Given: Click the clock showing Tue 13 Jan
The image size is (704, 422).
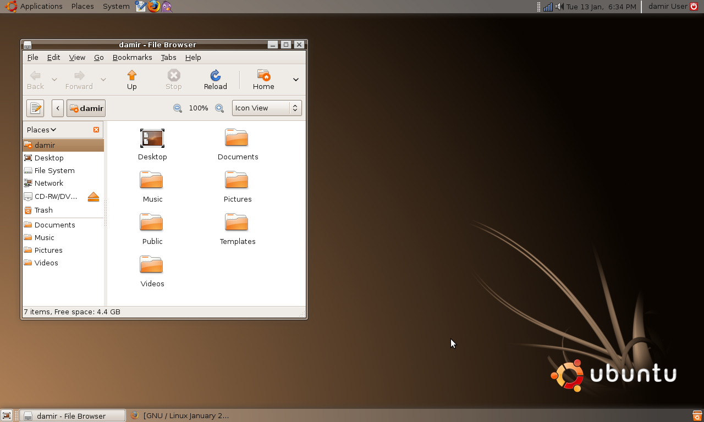Looking at the screenshot, I should click(x=601, y=7).
